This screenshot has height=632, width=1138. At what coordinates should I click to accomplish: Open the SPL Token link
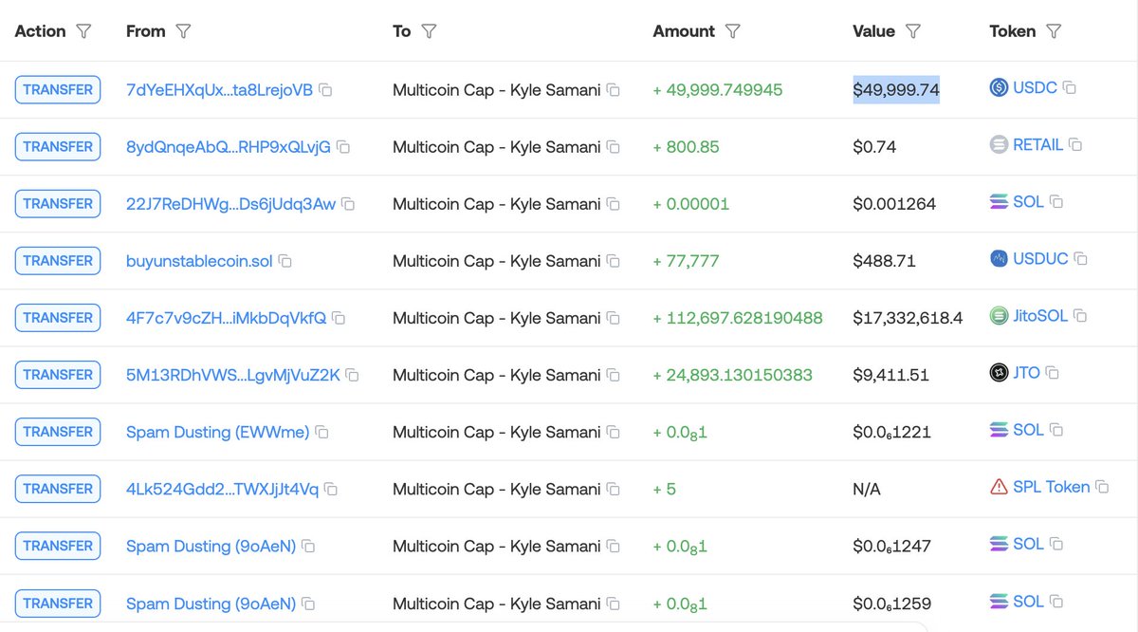point(1052,487)
